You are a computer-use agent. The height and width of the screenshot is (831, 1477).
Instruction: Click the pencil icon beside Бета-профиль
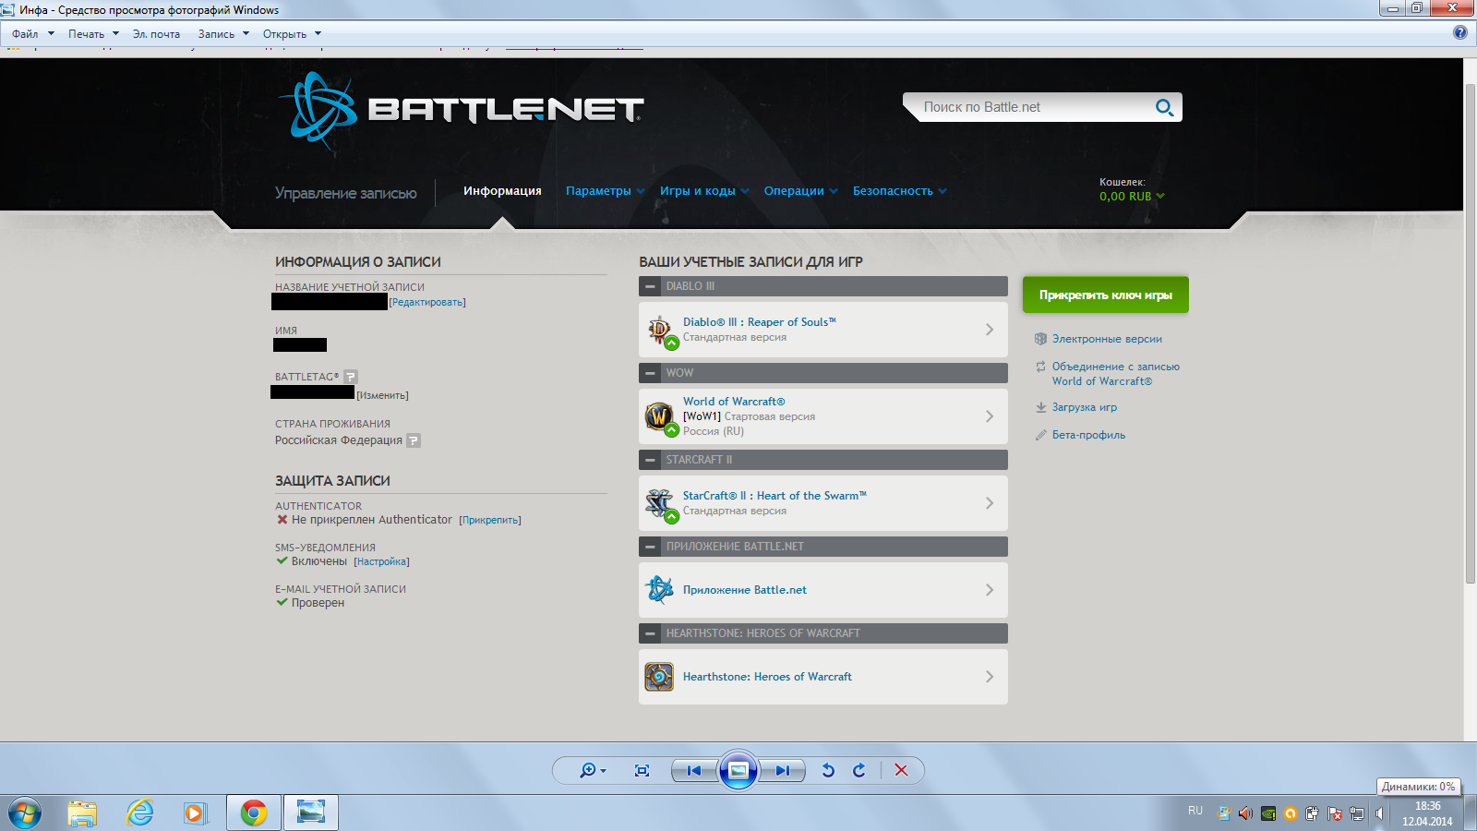(1040, 435)
